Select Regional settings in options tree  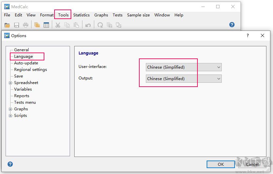pos(30,70)
